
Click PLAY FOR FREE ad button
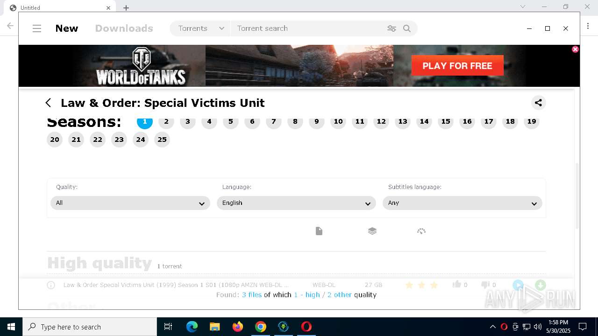(x=457, y=66)
